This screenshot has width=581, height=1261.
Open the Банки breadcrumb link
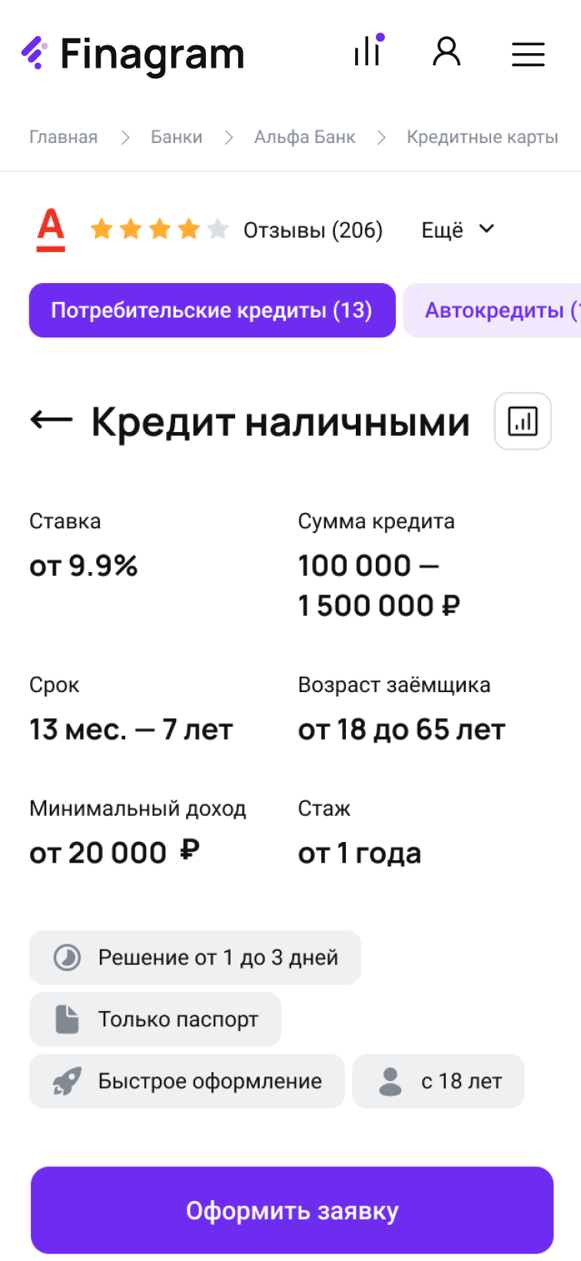click(x=177, y=137)
